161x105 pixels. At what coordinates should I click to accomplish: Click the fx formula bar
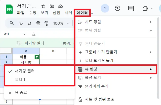pyautogui.click(x=34, y=34)
